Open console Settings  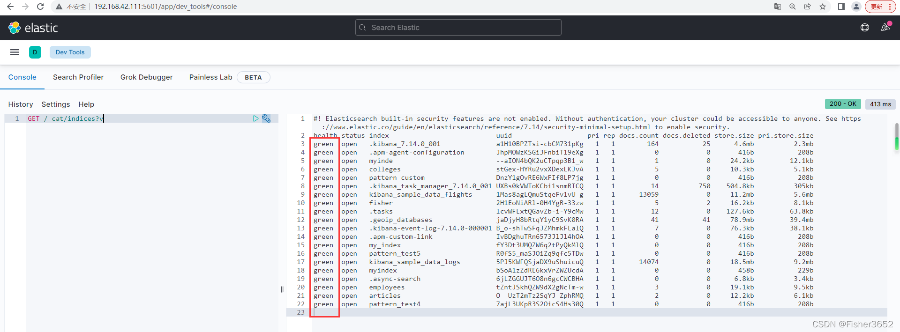56,104
